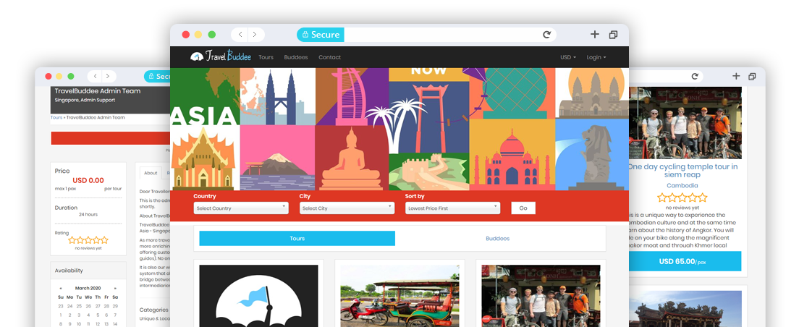Image resolution: width=799 pixels, height=327 pixels.
Task: Click the Cambodia link in right window
Action: coord(682,185)
